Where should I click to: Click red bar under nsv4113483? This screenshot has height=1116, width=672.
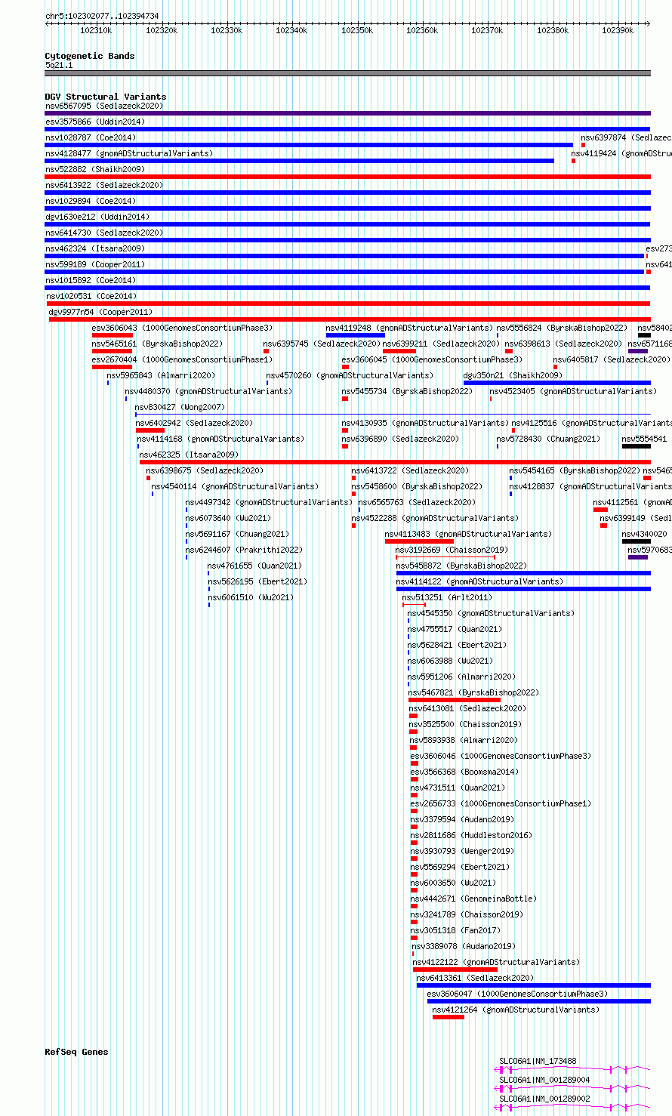(x=419, y=541)
